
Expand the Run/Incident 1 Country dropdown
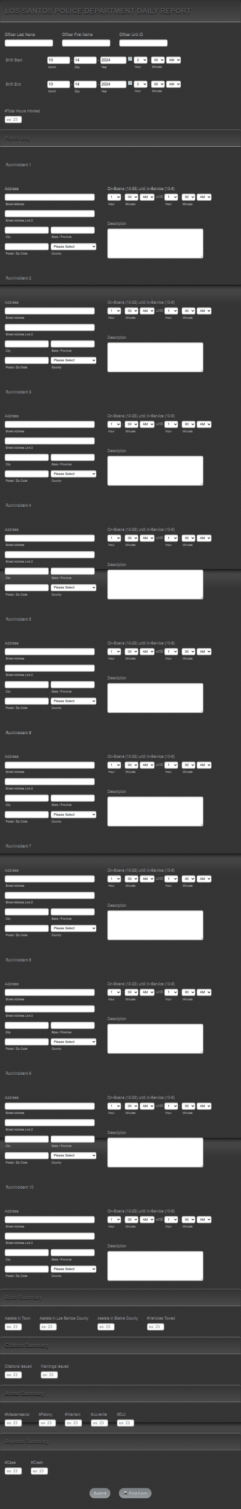click(74, 247)
